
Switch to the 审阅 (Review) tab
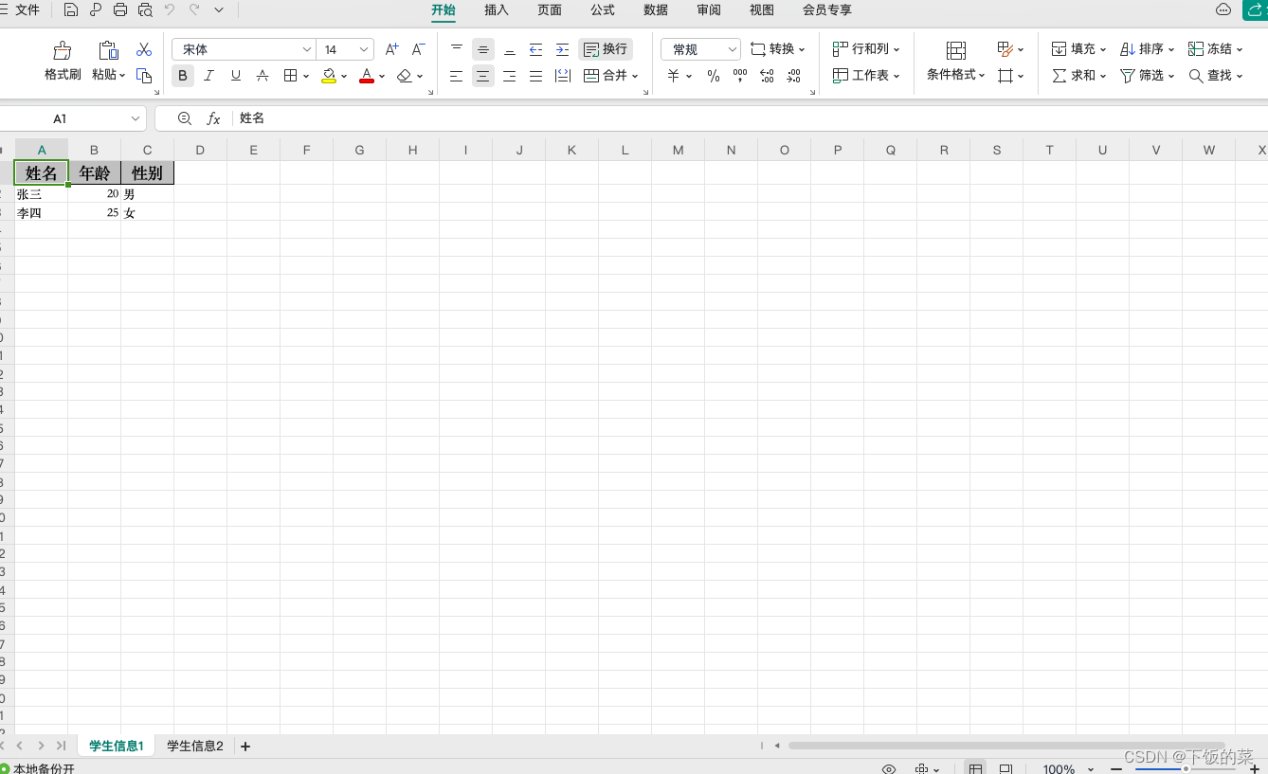point(709,9)
